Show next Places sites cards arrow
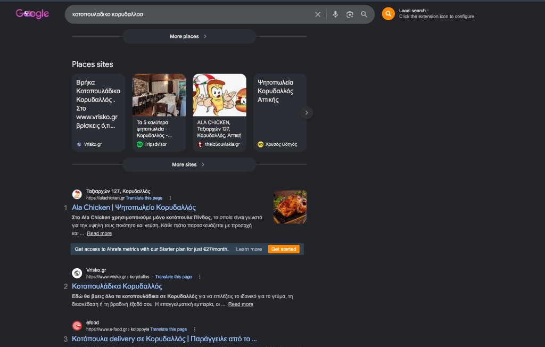The image size is (545, 347). [x=306, y=113]
